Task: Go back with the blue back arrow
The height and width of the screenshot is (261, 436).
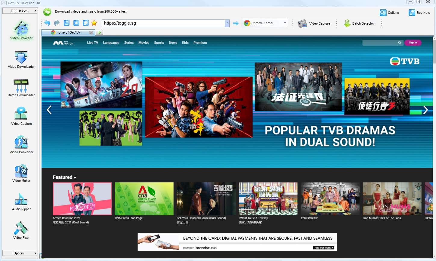Action: 47,23
